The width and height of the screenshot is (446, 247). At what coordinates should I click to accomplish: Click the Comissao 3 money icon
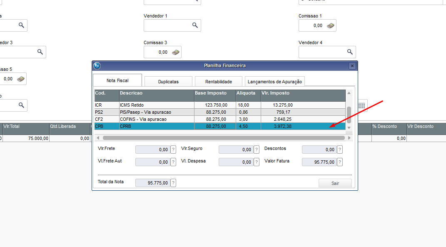tap(175, 52)
